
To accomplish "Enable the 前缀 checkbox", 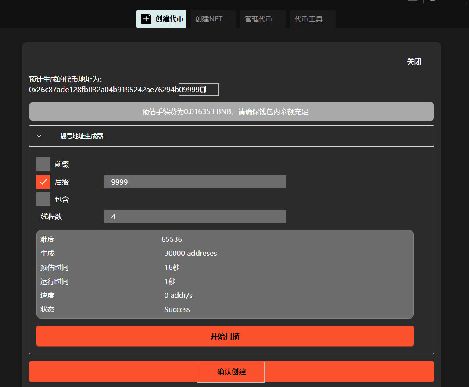I will pyautogui.click(x=43, y=164).
